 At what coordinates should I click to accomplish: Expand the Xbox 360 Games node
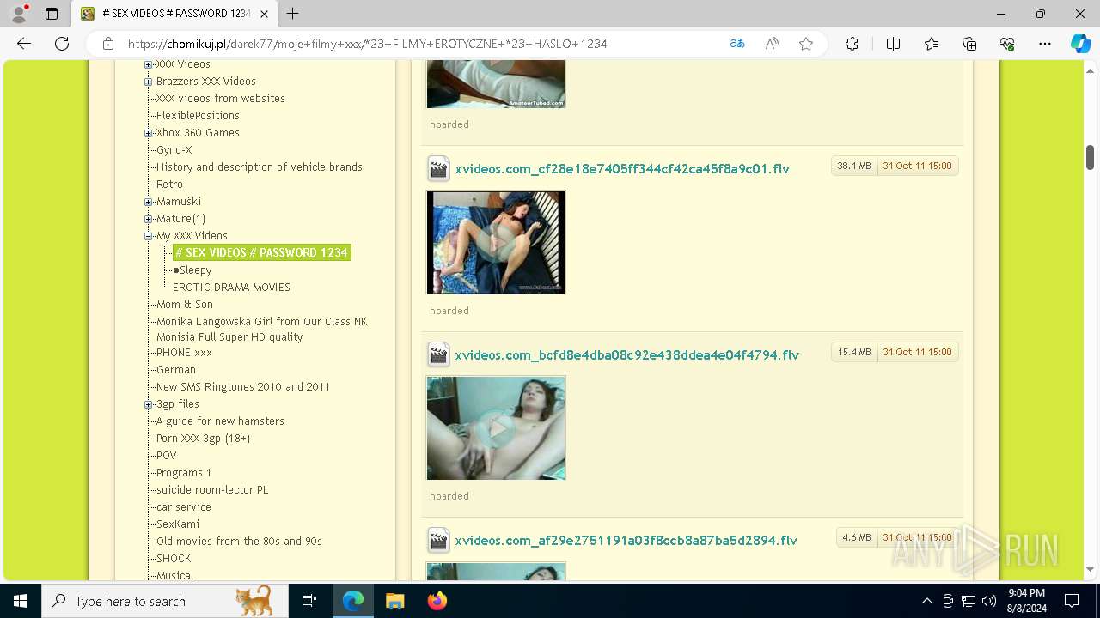[x=148, y=133]
